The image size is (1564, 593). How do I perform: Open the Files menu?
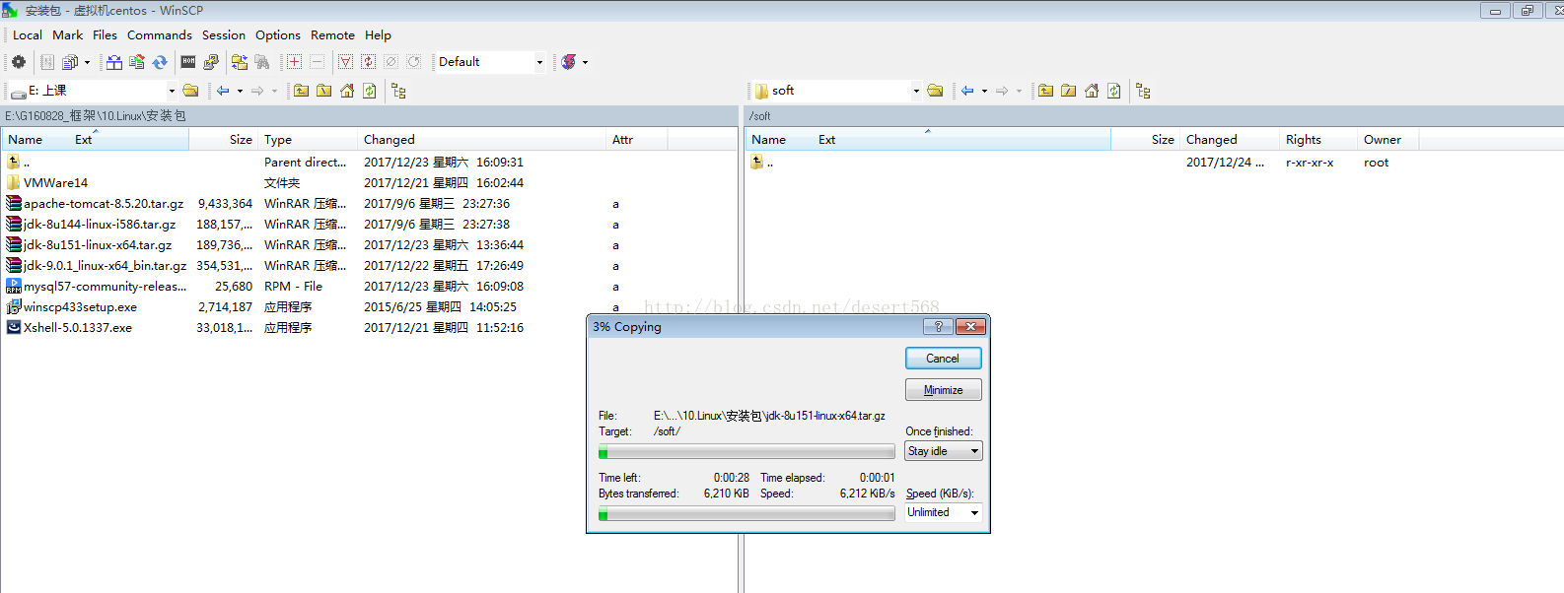click(105, 34)
